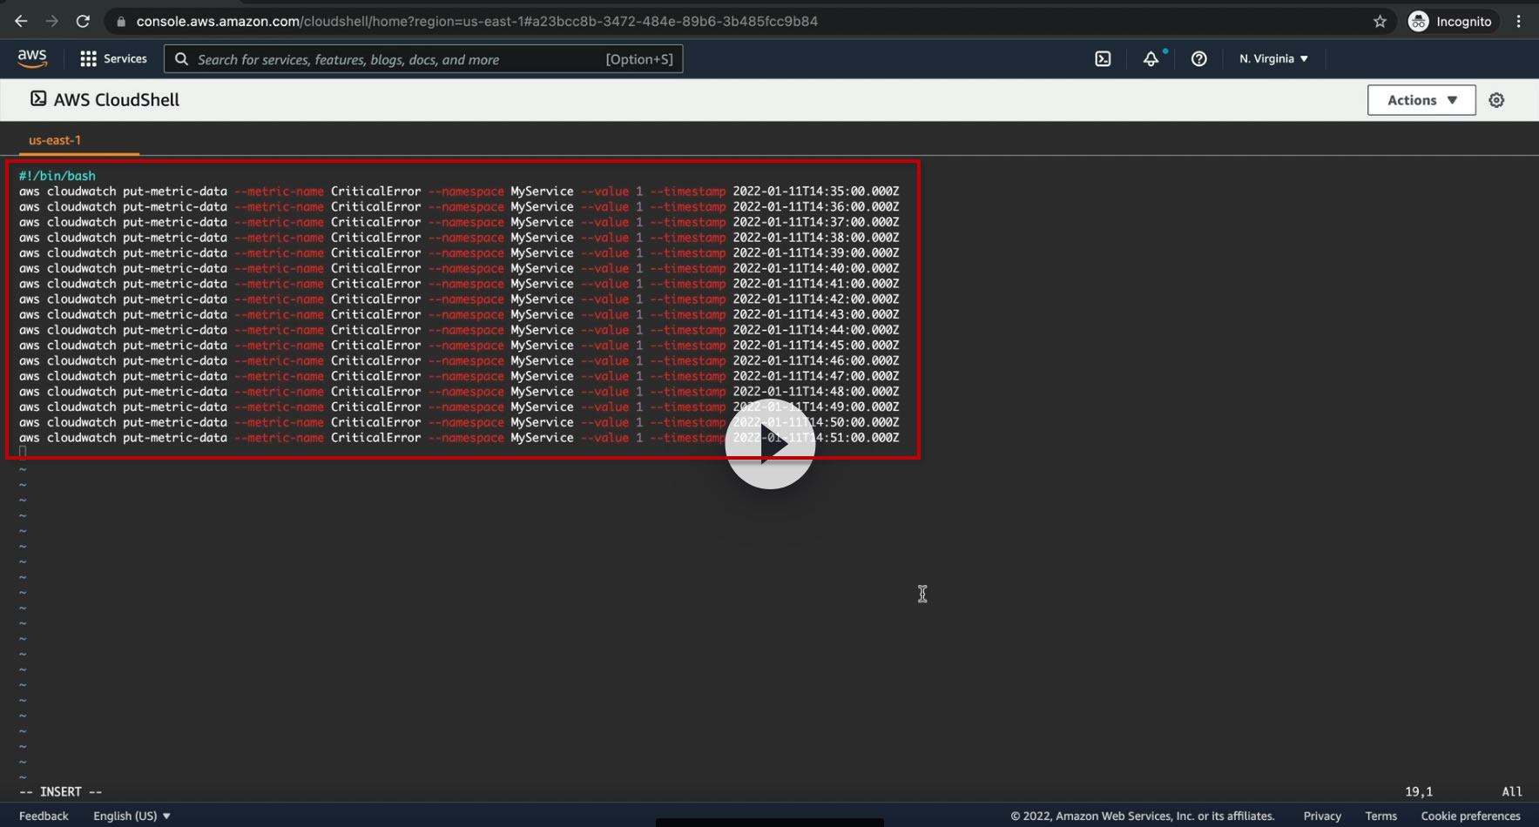Click the video play button overlay
This screenshot has height=827, width=1539.
(x=770, y=444)
